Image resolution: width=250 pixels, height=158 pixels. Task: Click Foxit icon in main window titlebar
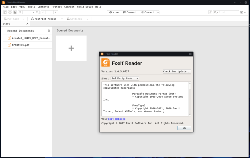click(x=4, y=2)
